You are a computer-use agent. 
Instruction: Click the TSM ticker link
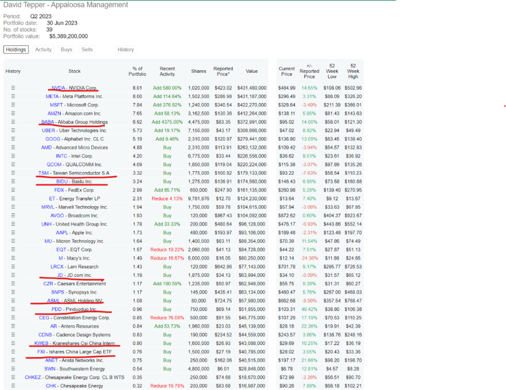(x=44, y=173)
